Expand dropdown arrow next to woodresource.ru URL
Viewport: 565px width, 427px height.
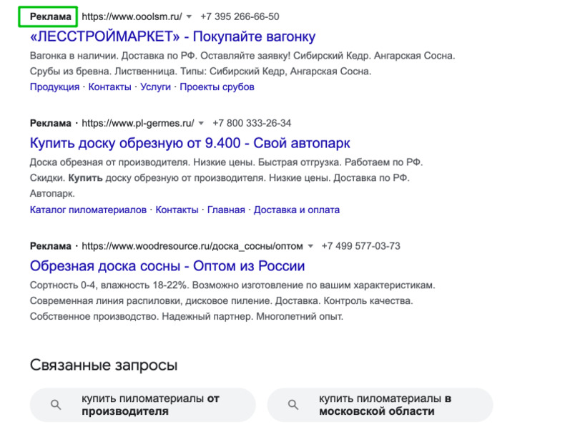click(310, 247)
